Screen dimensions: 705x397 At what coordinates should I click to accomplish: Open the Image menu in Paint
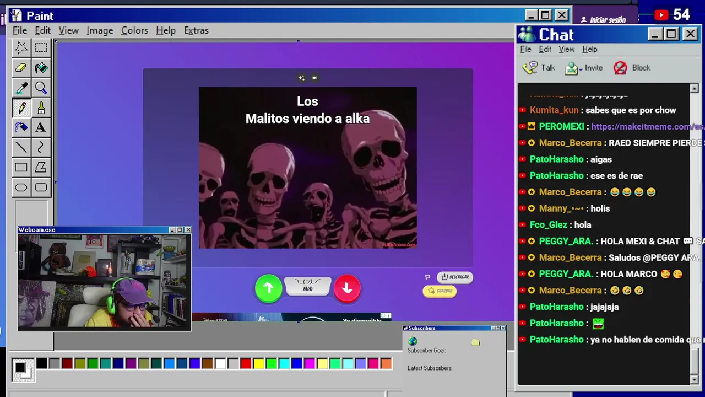click(x=100, y=30)
